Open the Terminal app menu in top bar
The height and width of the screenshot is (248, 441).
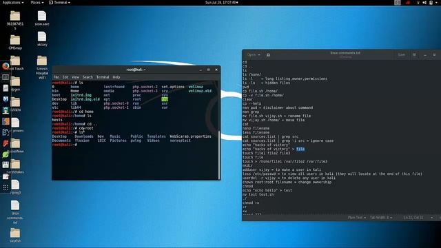coord(60,3)
